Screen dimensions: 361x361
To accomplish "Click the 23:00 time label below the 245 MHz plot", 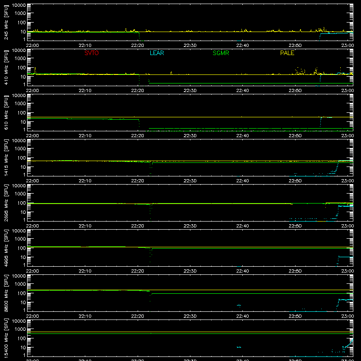I will [347, 46].
